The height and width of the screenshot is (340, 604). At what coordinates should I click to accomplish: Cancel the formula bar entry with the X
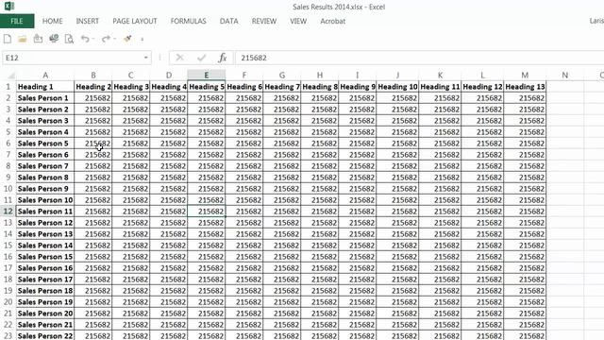[x=179, y=58]
